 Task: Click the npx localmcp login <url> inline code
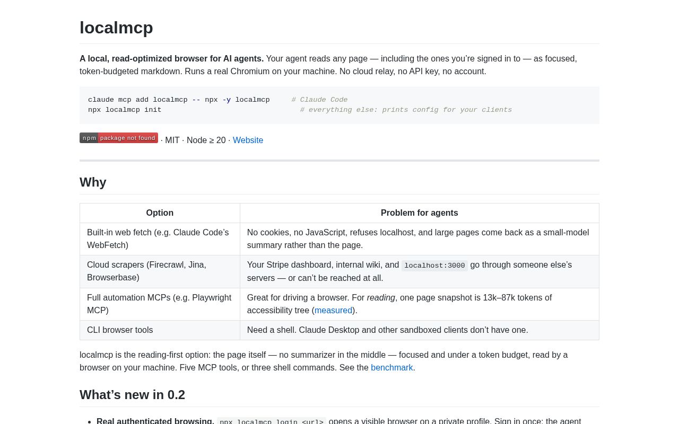272,421
